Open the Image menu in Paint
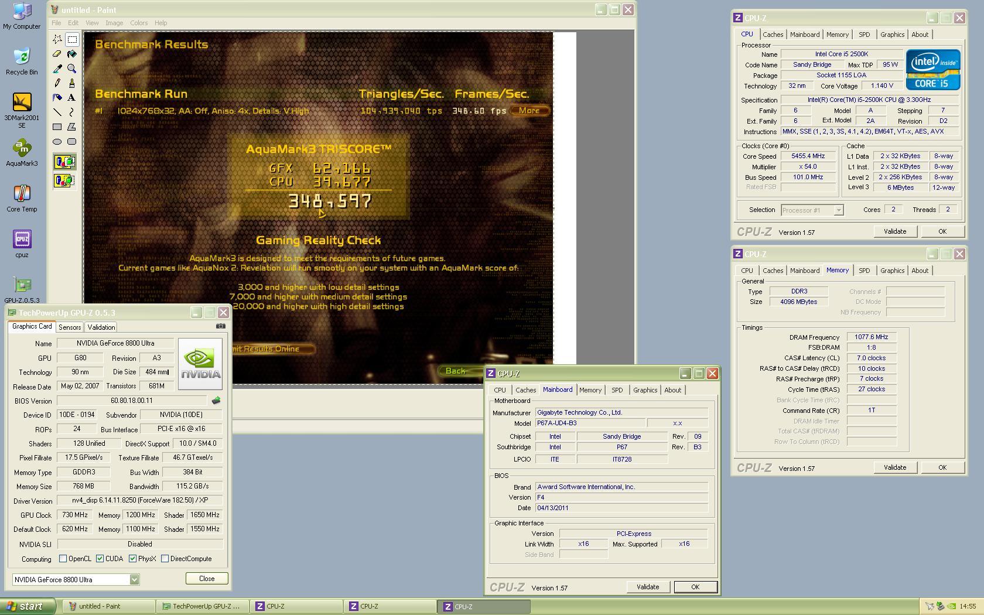This screenshot has height=615, width=984. point(114,23)
